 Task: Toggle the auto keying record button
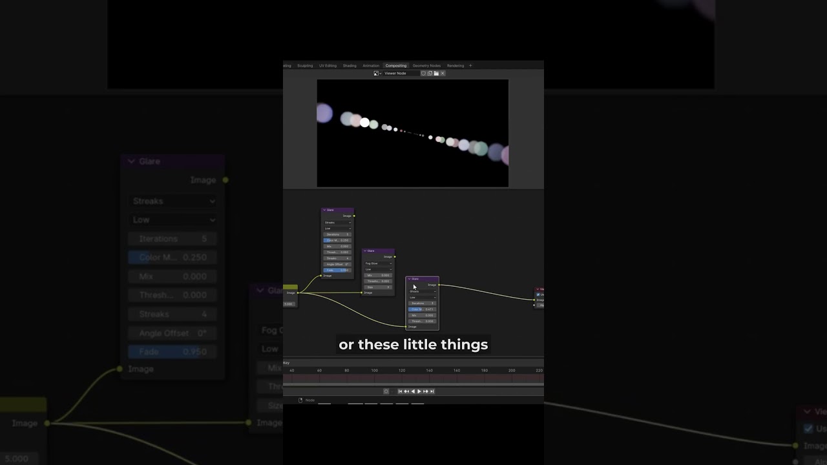(x=386, y=391)
